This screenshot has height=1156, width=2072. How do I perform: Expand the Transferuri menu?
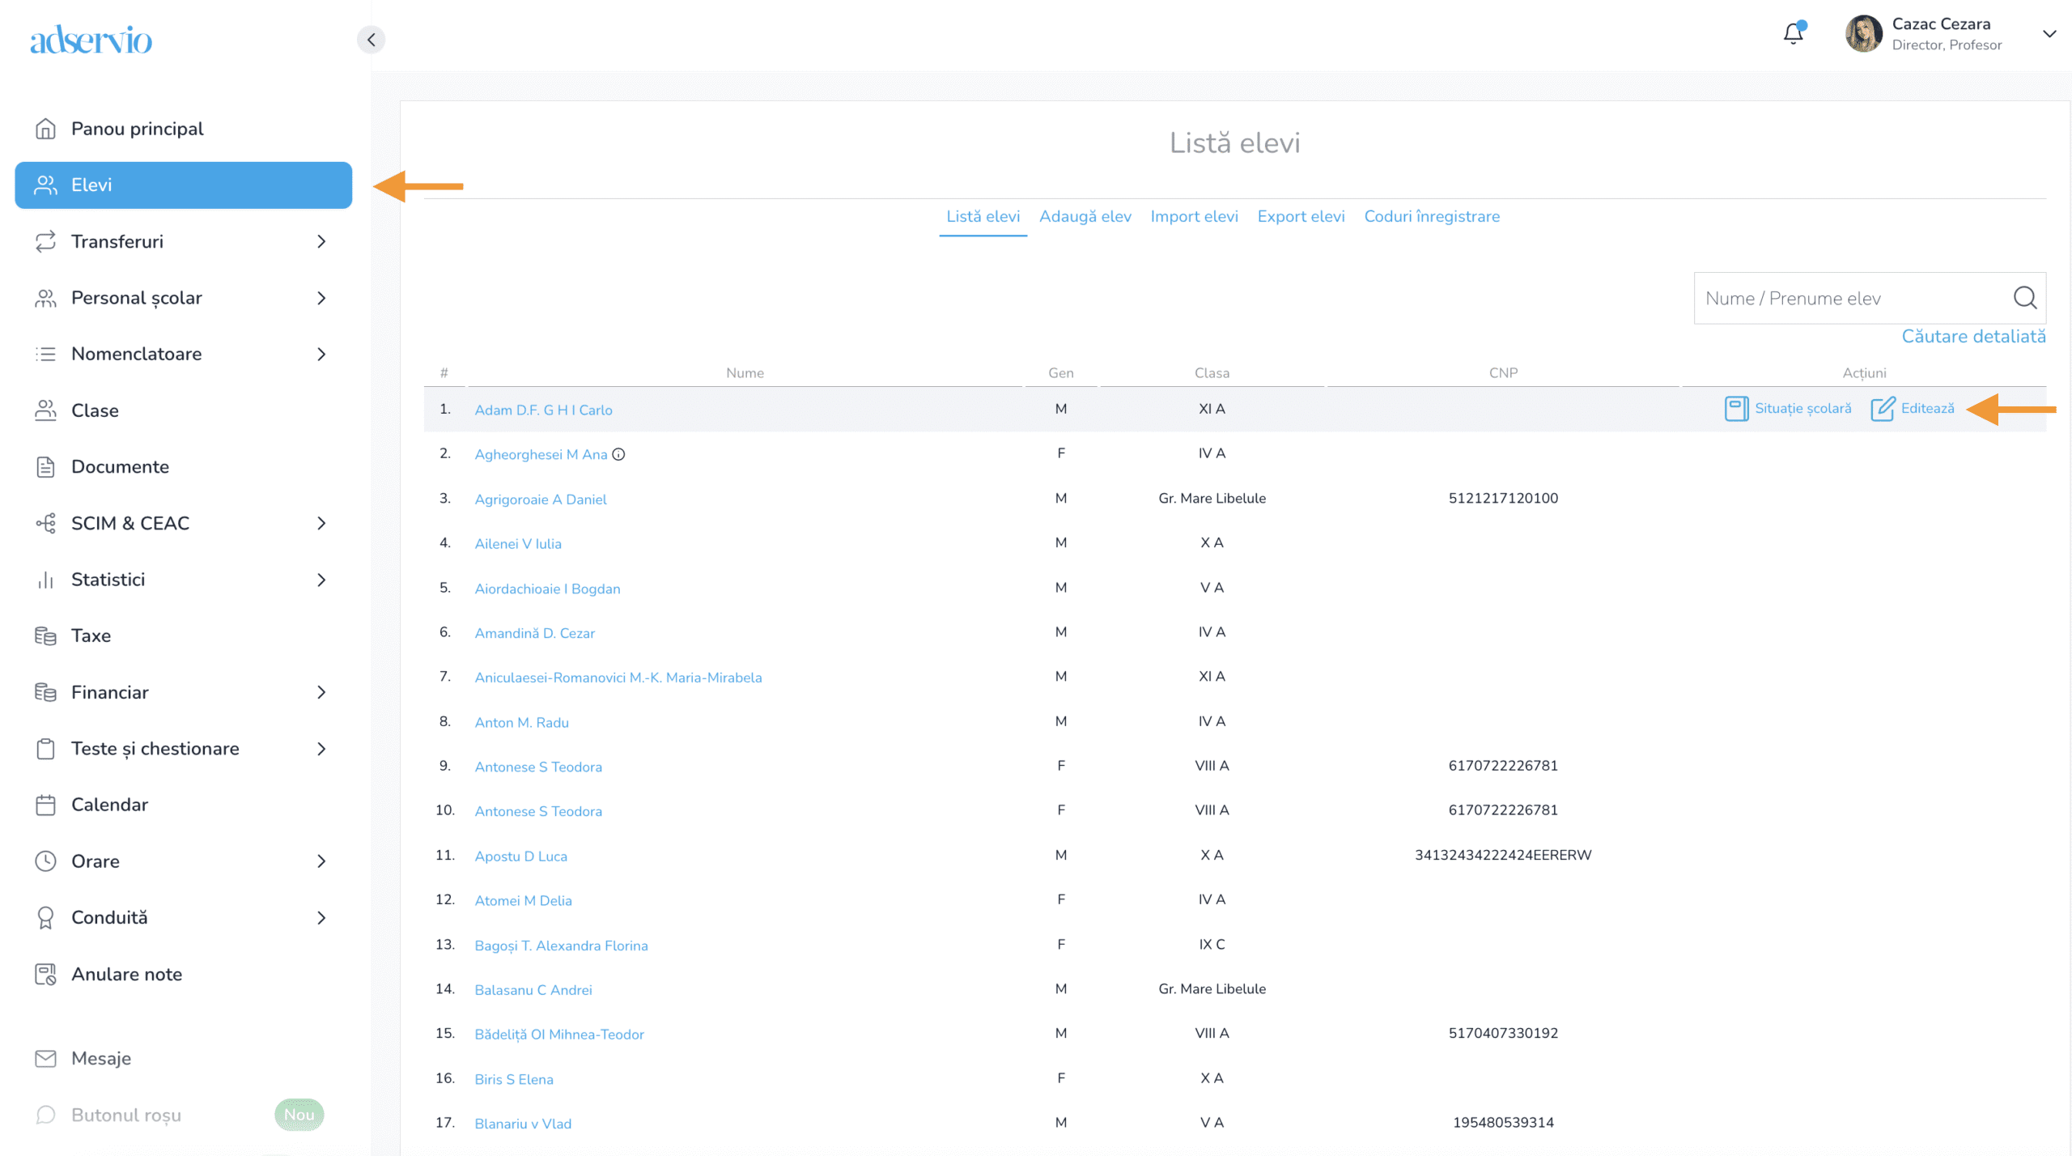(x=321, y=241)
